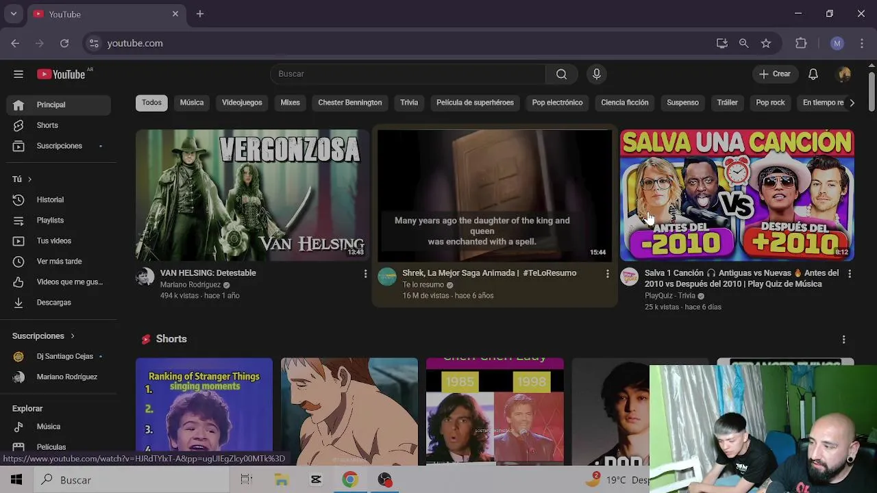The height and width of the screenshot is (493, 877).
Task: Open Te lo resumo channel link
Action: click(x=423, y=285)
